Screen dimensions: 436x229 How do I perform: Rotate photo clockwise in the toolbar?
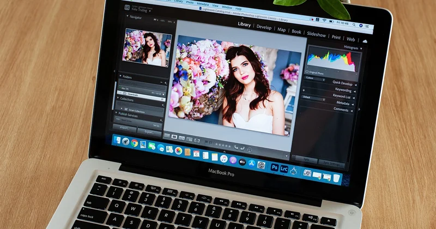(242, 148)
